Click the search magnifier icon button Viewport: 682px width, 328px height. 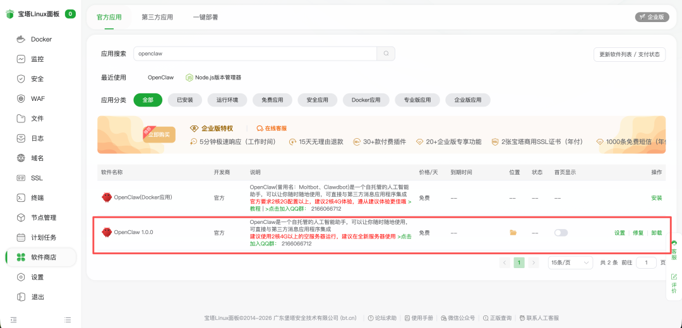tap(386, 54)
